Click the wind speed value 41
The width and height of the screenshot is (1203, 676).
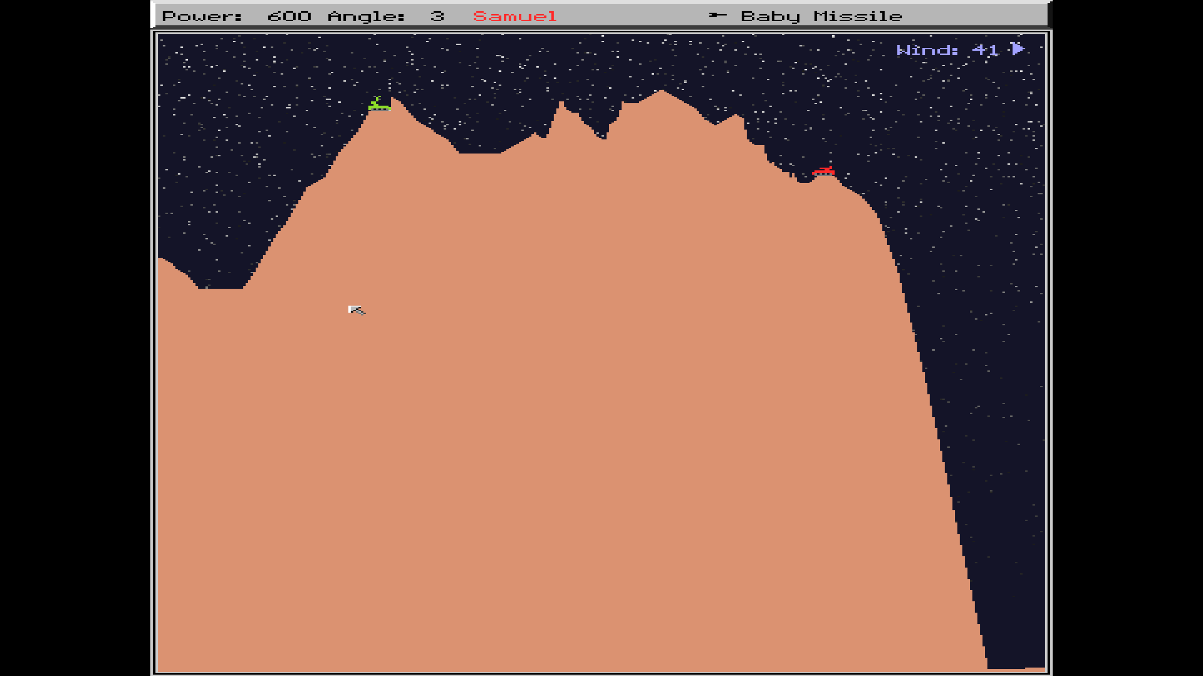pyautogui.click(x=985, y=50)
